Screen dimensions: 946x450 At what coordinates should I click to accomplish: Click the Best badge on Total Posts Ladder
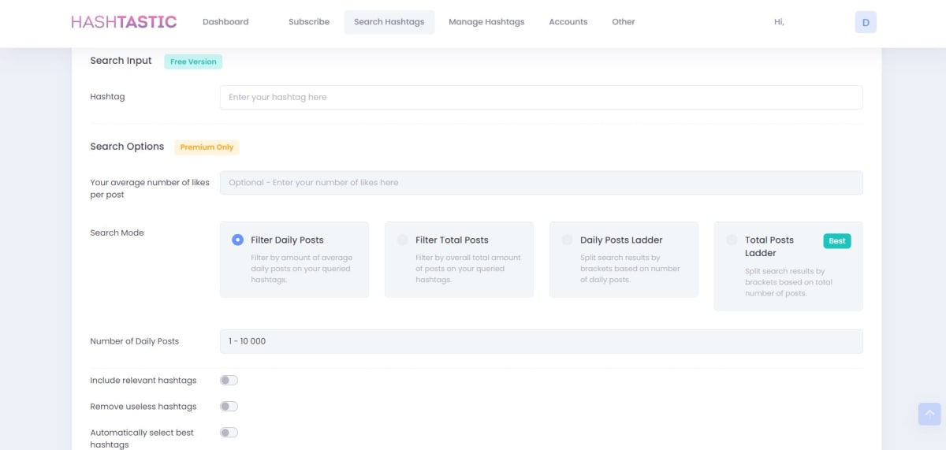pos(836,241)
